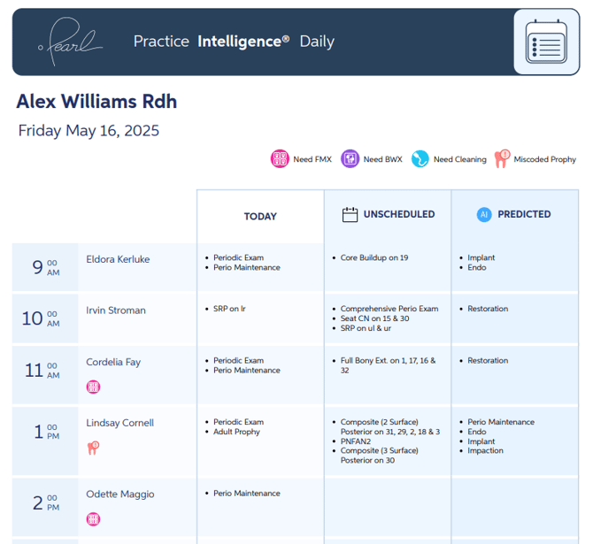Click the Miscoded Prophy legend icon
593x544 pixels.
502,159
